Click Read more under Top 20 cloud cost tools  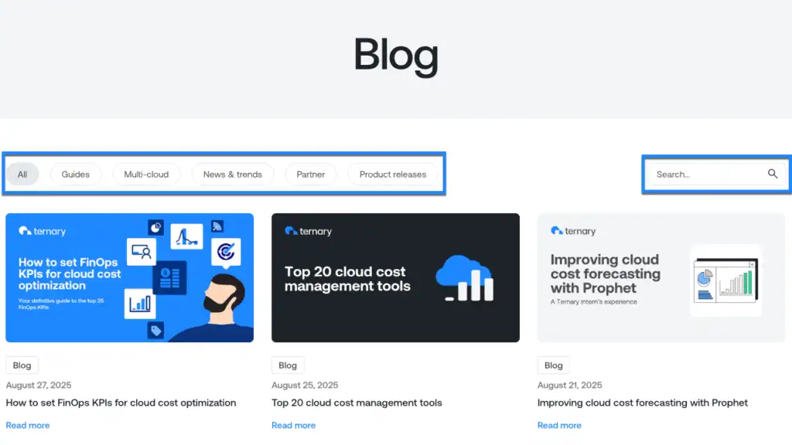pos(294,425)
